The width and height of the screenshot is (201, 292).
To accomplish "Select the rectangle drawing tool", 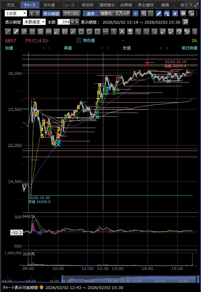I will (x=97, y=32).
